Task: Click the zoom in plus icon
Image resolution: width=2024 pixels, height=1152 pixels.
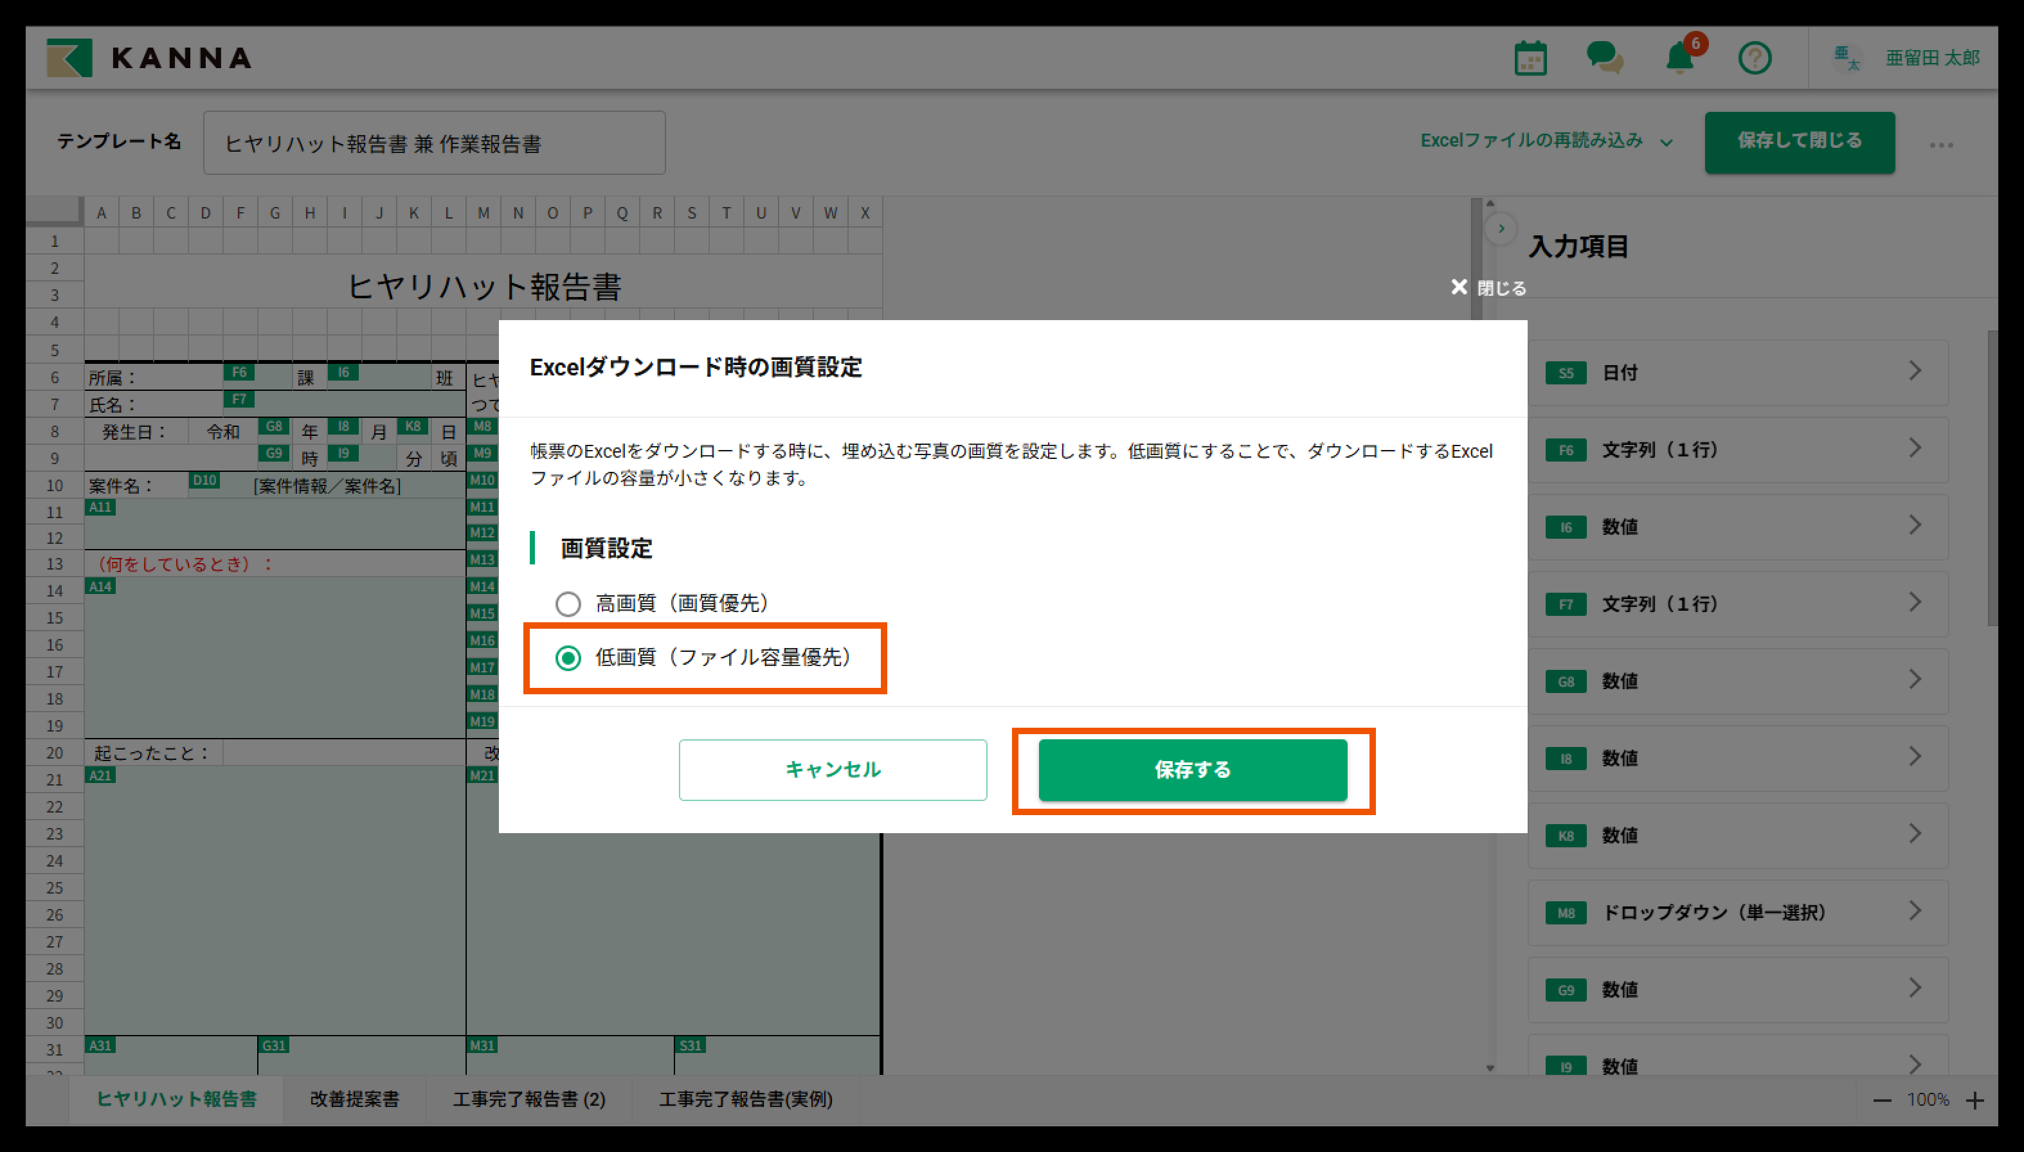Action: click(x=1975, y=1101)
